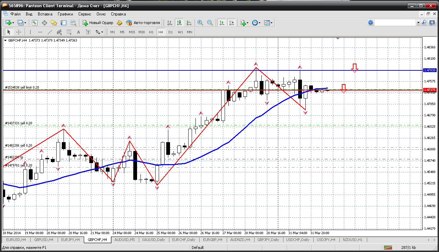Viewport: 439px width, 252px height.
Task: Expand the chart templates dropdown
Action: tap(272, 23)
